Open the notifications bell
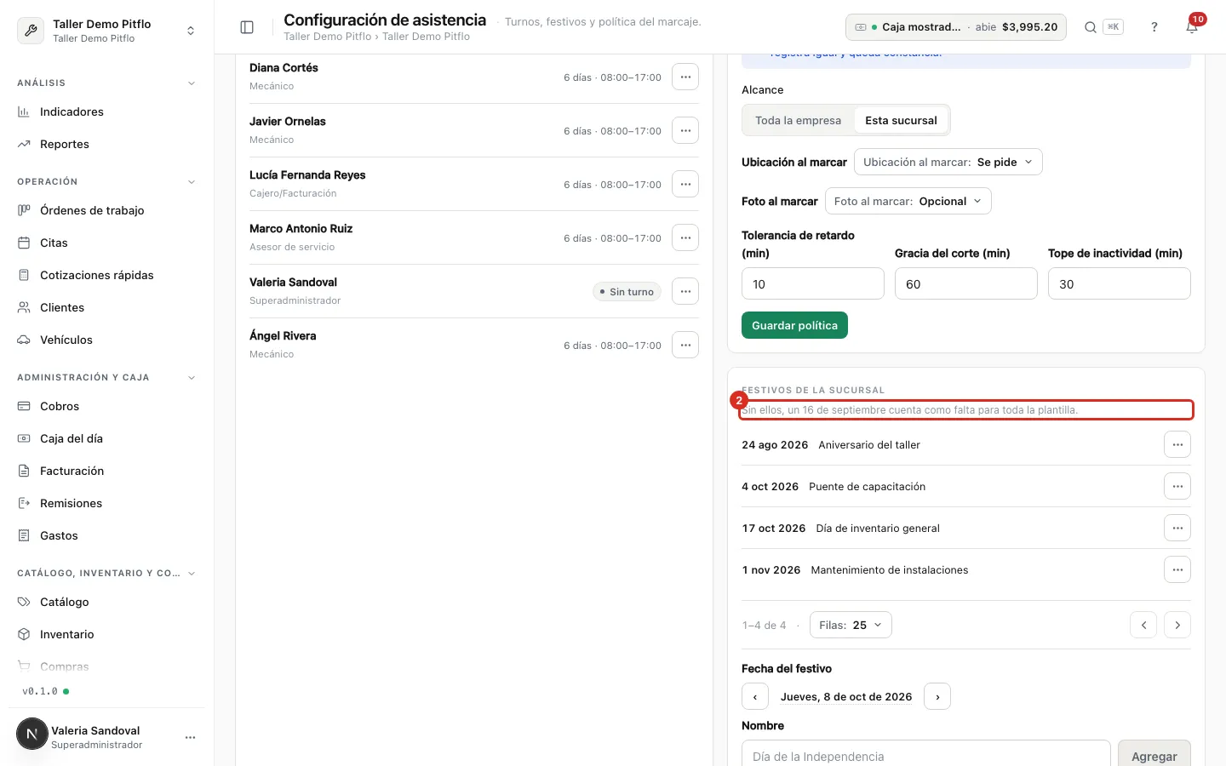This screenshot has height=766, width=1226. 1192,27
